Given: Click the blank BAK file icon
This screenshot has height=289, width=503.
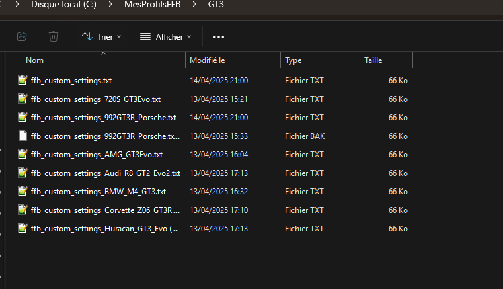Looking at the screenshot, I should click(22, 136).
